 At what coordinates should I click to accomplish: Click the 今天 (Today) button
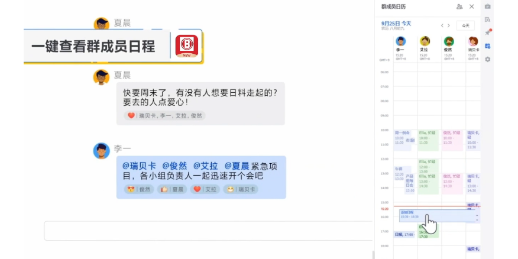pos(465,25)
